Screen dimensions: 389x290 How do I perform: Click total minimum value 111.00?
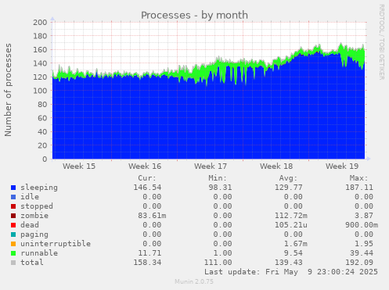pyautogui.click(x=218, y=263)
